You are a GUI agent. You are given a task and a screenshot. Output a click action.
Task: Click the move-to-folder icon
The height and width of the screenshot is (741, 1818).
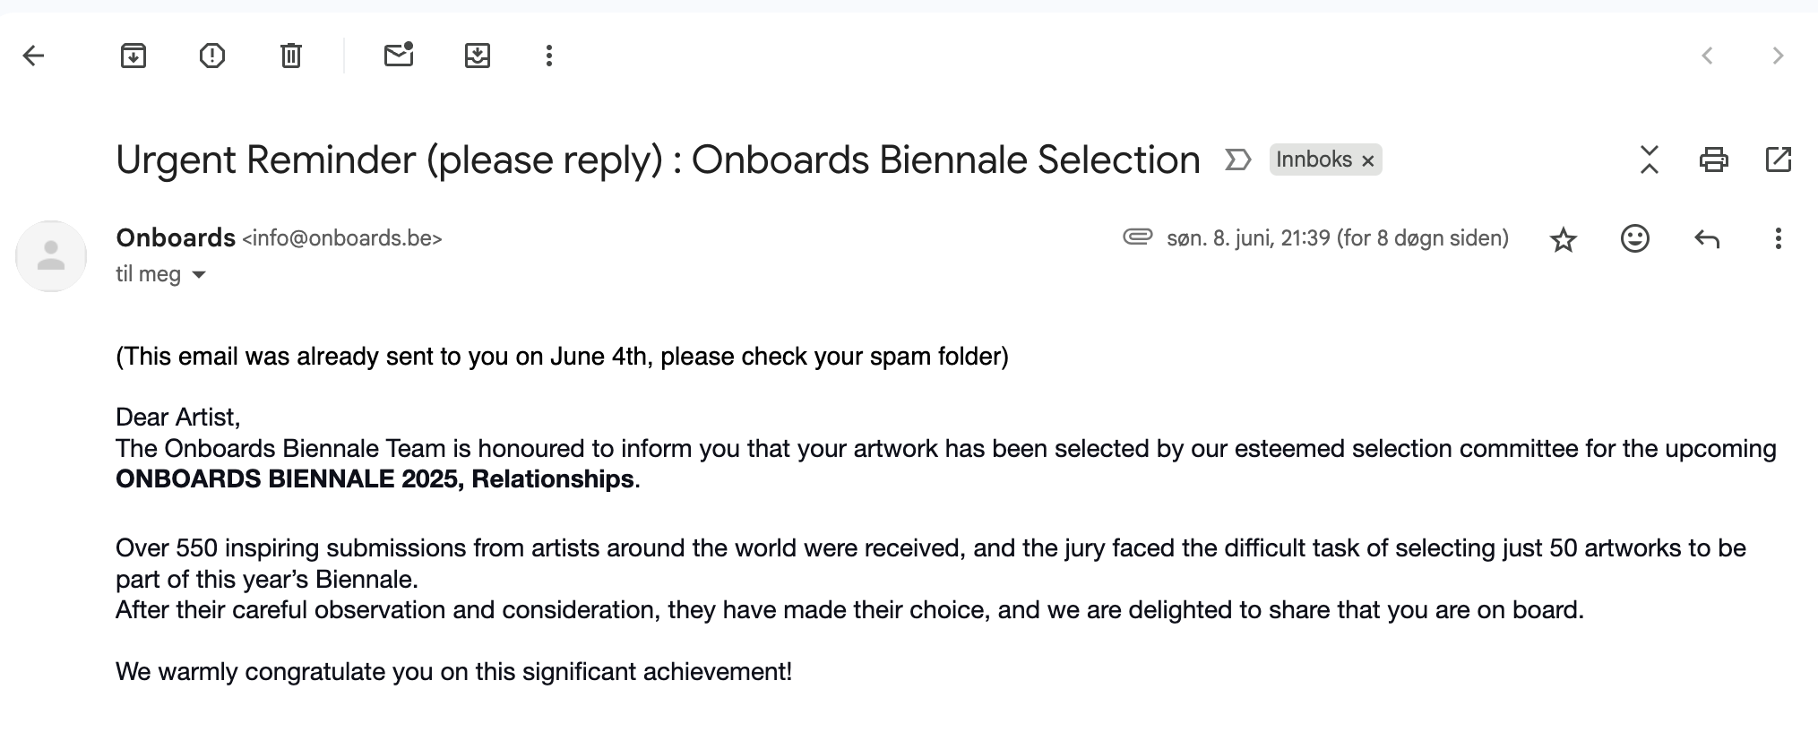(x=478, y=56)
